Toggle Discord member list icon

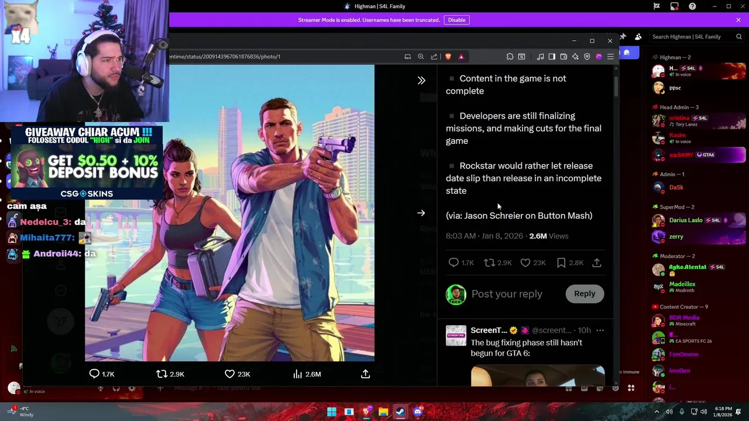(x=638, y=37)
